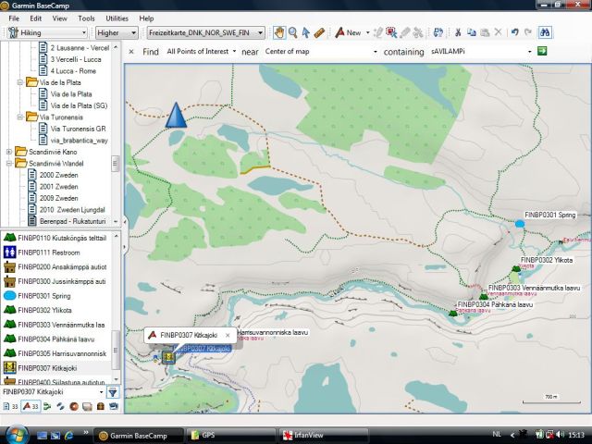This screenshot has width=592, height=444.
Task: Select the measure ruler tool
Action: 319,32
